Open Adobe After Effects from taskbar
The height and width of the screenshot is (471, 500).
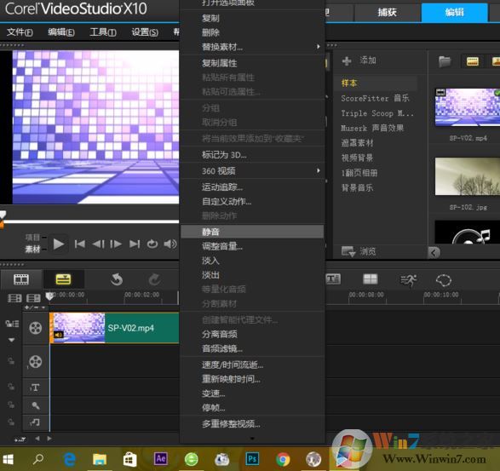click(160, 459)
